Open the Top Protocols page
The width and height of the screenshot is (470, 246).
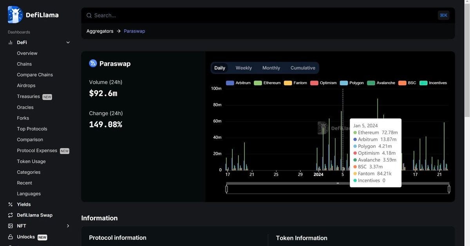[x=32, y=129]
